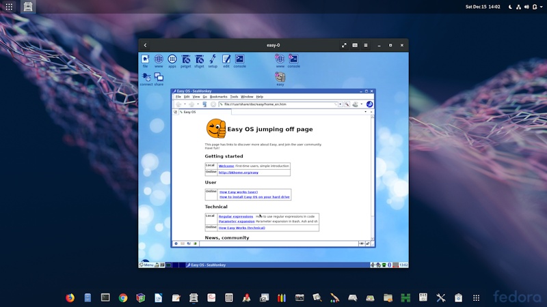The width and height of the screenshot is (547, 307).
Task: Open forward history dropdown arrow in SeaMonkey
Action: (198, 104)
